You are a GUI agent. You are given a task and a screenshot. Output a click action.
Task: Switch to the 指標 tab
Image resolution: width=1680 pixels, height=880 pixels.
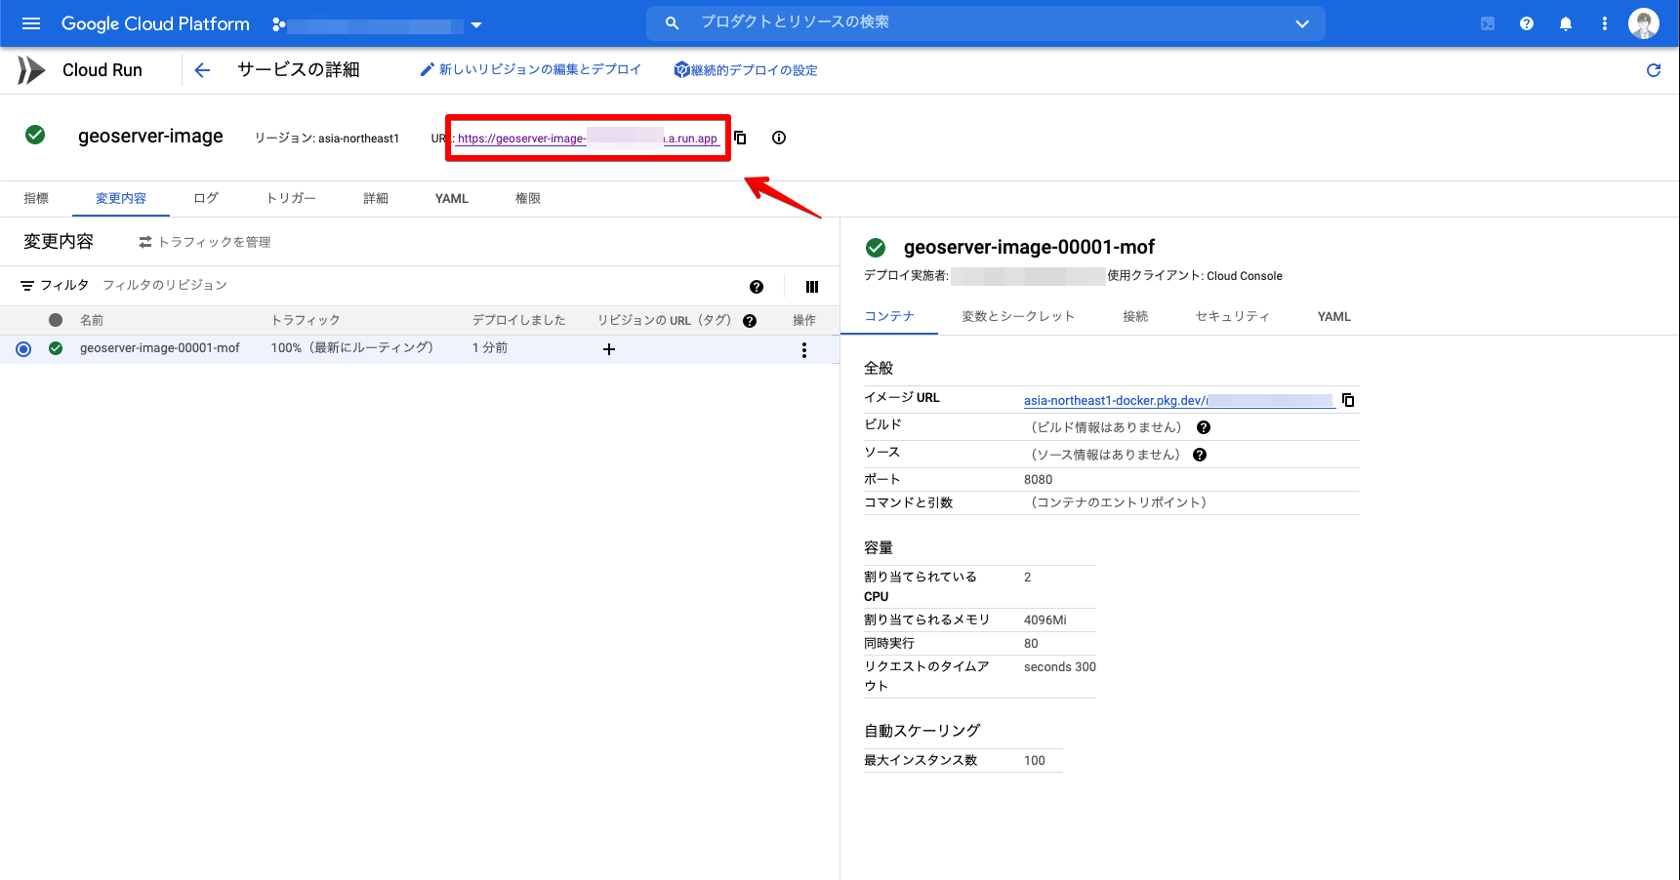click(x=36, y=198)
